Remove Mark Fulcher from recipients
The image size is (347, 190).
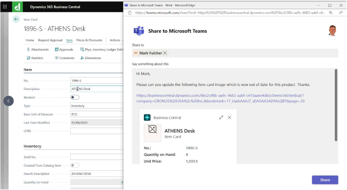[165, 53]
